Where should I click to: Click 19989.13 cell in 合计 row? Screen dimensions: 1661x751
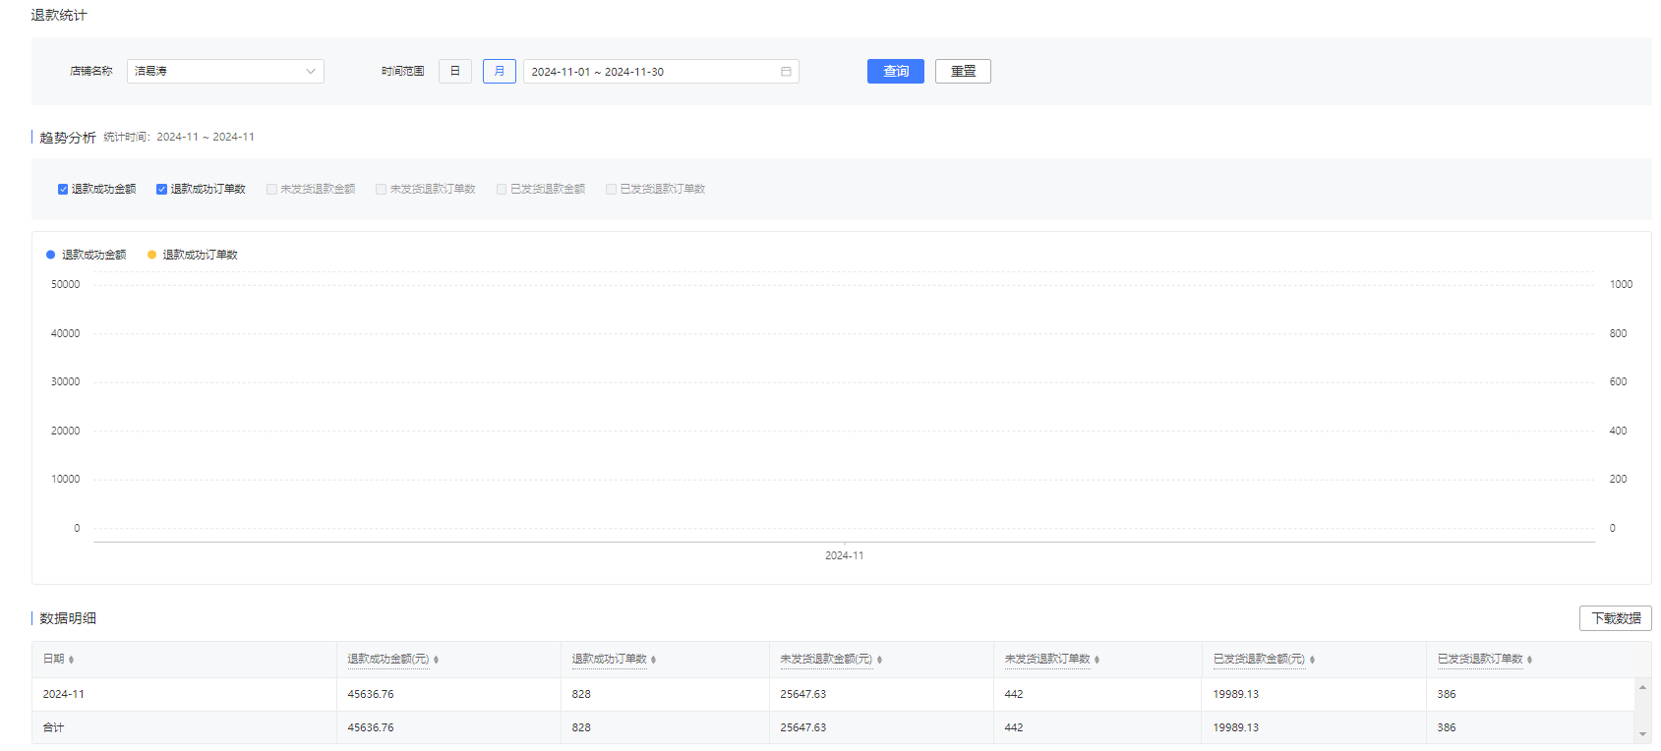pyautogui.click(x=1236, y=727)
